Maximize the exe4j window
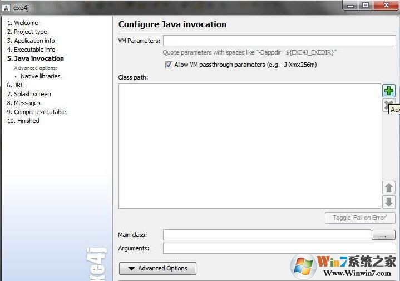The image size is (400, 281). (x=366, y=5)
